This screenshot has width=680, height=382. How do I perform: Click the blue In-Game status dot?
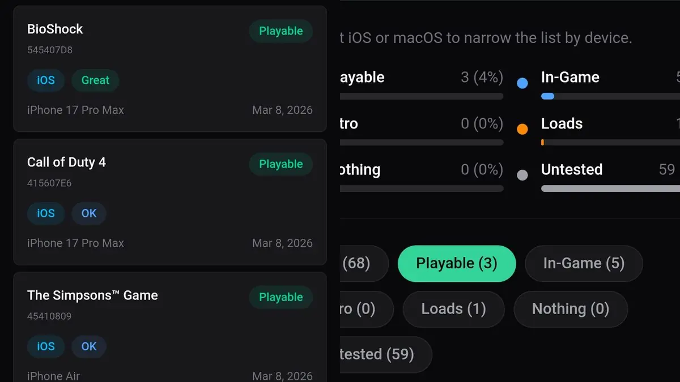click(x=522, y=83)
